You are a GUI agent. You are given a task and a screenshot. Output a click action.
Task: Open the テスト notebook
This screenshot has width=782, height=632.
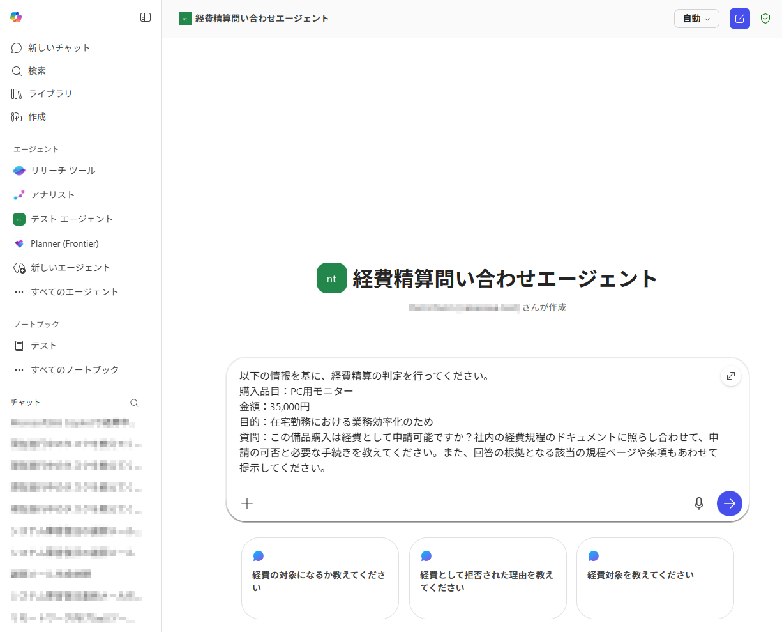[x=43, y=346]
